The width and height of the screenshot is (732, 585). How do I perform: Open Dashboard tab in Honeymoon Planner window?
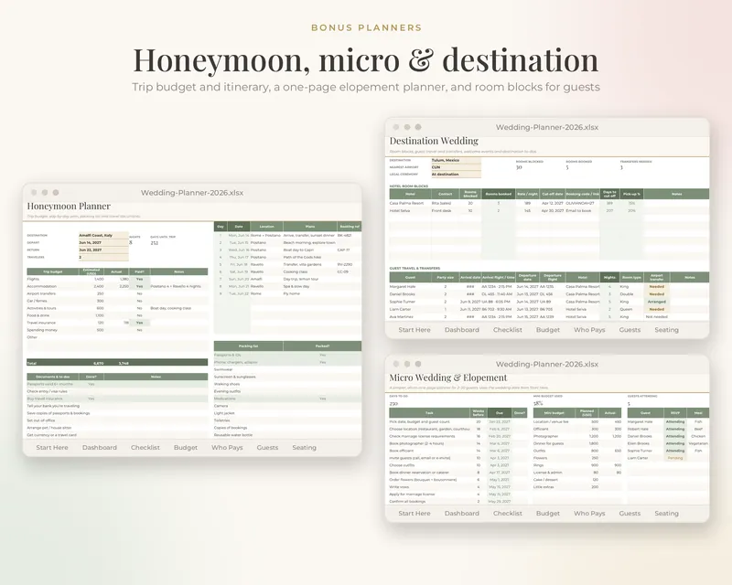100,447
